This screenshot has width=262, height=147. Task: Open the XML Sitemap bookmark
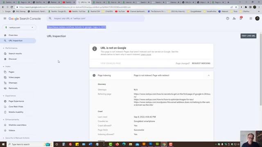(x=19, y=11)
